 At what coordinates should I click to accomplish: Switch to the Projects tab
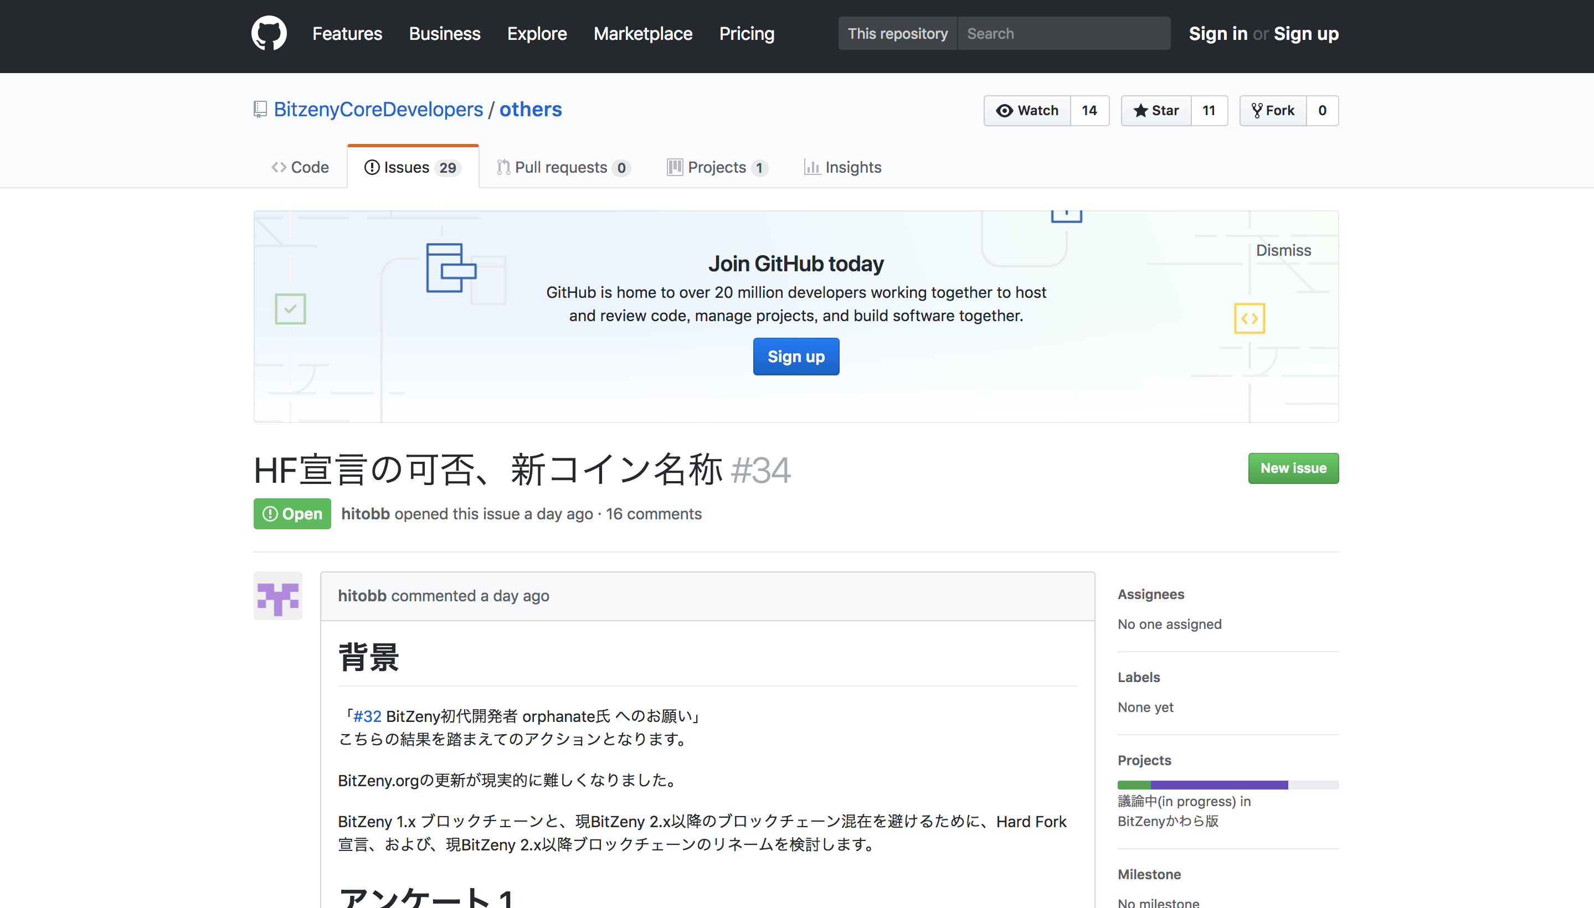coord(717,167)
